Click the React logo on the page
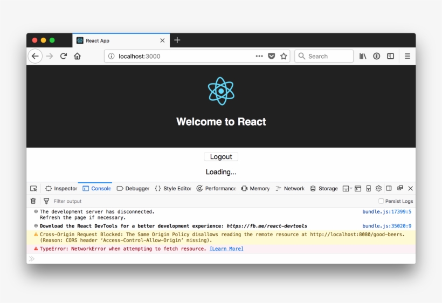442x303 pixels. pyautogui.click(x=221, y=91)
